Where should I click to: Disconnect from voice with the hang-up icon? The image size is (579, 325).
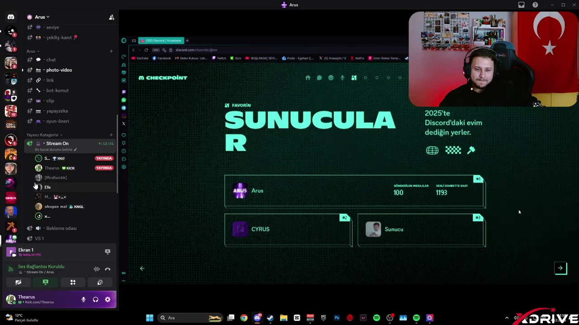(108, 269)
